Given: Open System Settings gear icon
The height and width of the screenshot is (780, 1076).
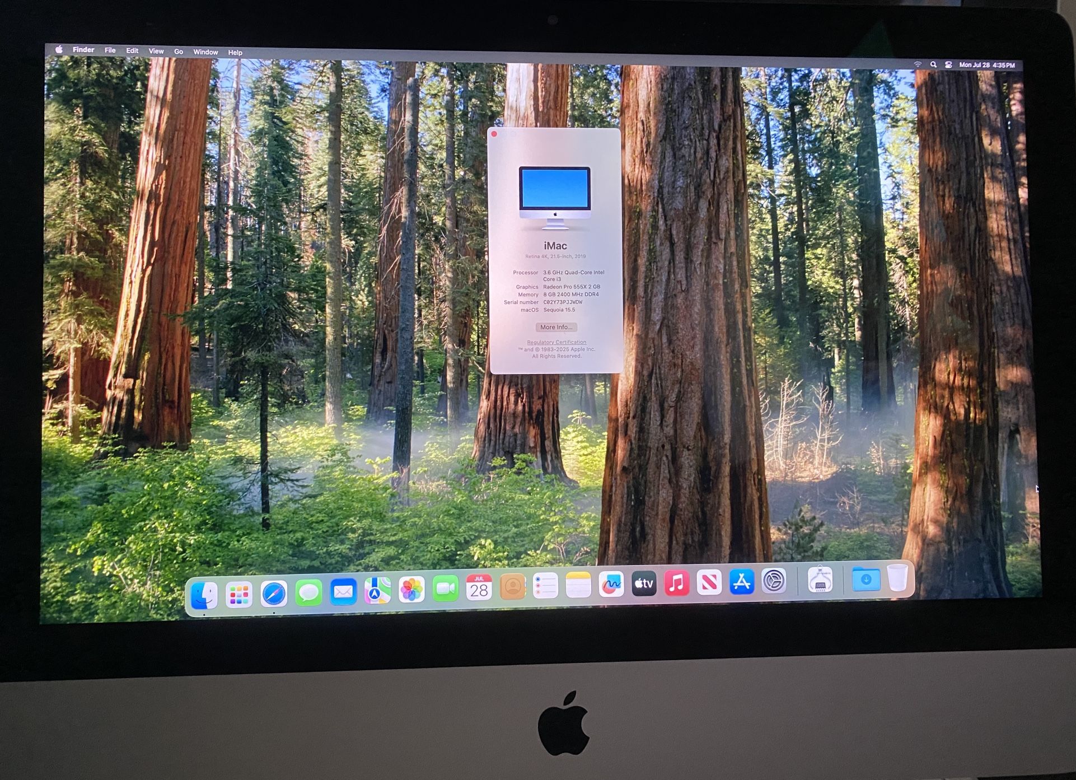Looking at the screenshot, I should (774, 581).
